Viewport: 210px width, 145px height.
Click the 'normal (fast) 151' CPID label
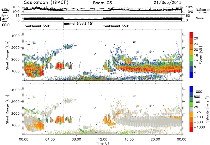[x=79, y=24]
